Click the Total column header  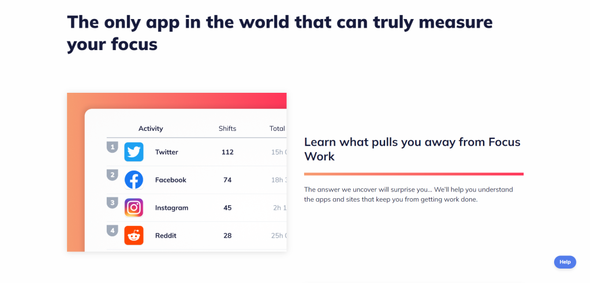point(278,129)
